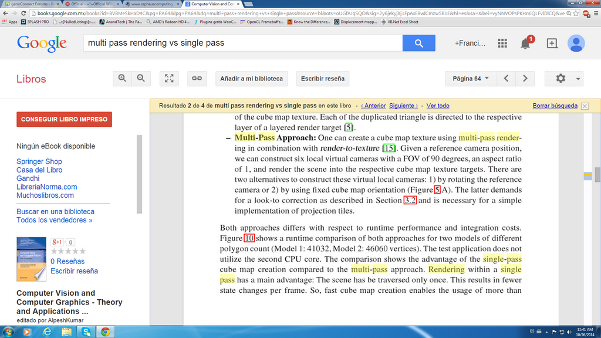This screenshot has height=338, width=601.
Task: Click Ver todo link
Action: (438, 106)
